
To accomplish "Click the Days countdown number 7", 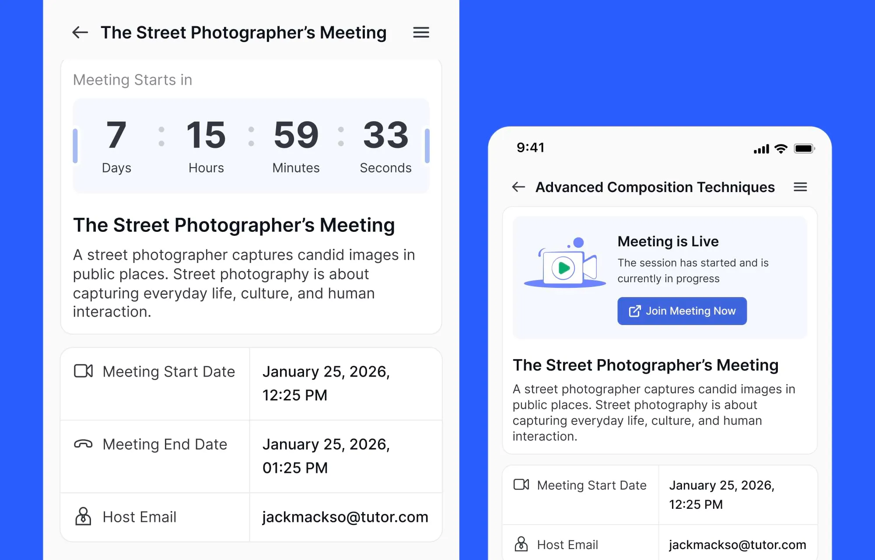I will [x=116, y=135].
